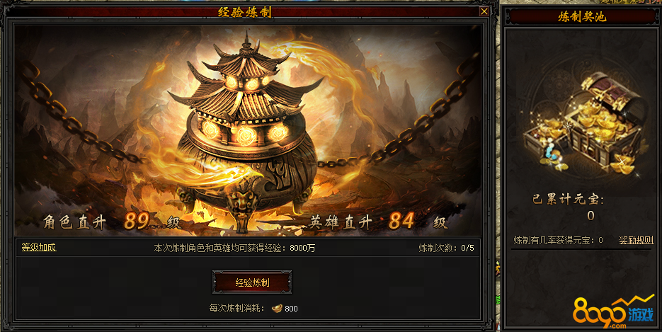Image resolution: width=662 pixels, height=332 pixels.
Task: Click the pagoda roof atop the cauldron
Action: (x=246, y=80)
